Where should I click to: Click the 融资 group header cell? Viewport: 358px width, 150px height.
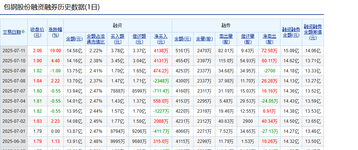(118, 25)
